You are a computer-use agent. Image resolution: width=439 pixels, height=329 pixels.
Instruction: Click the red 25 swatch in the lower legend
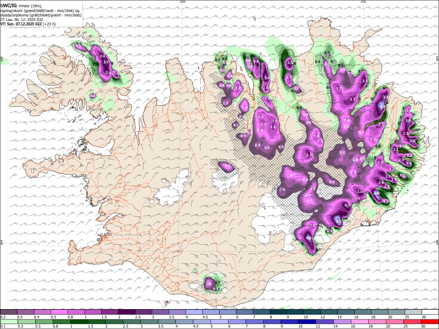(x=413, y=321)
